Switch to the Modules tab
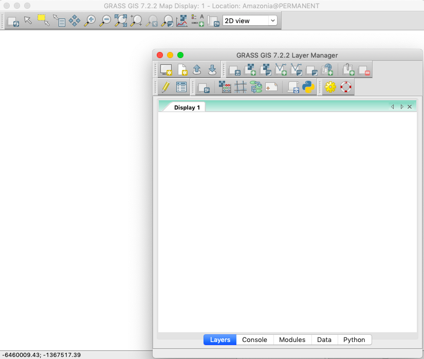The height and width of the screenshot is (359, 424). (x=292, y=339)
